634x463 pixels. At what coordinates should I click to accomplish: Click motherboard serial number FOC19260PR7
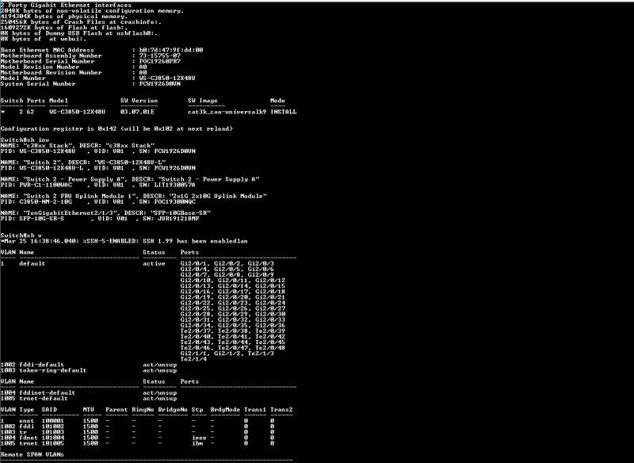[160, 62]
